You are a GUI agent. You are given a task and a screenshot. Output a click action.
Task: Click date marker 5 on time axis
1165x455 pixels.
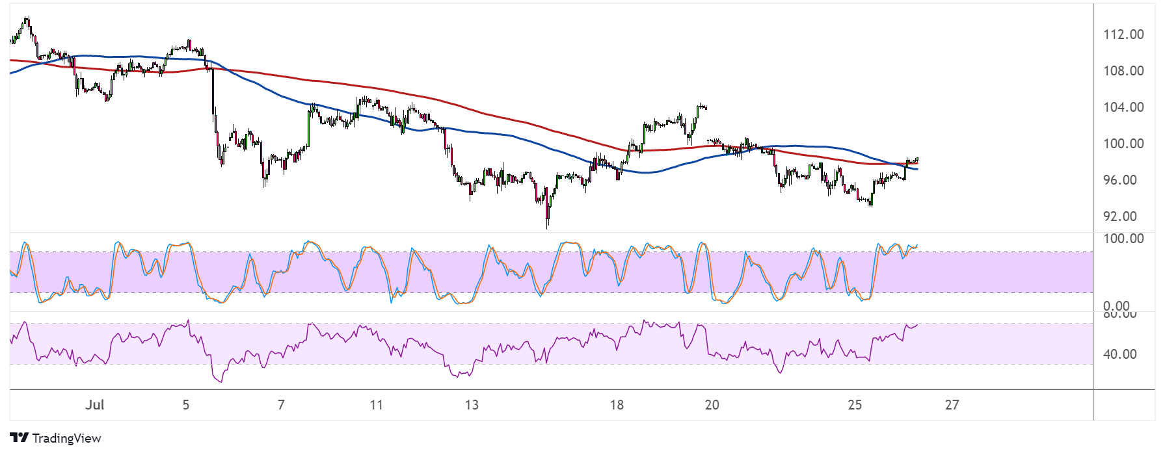(x=186, y=405)
